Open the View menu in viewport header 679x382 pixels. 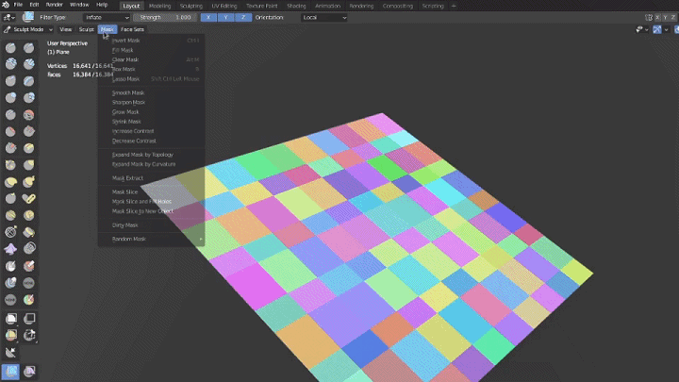click(66, 29)
